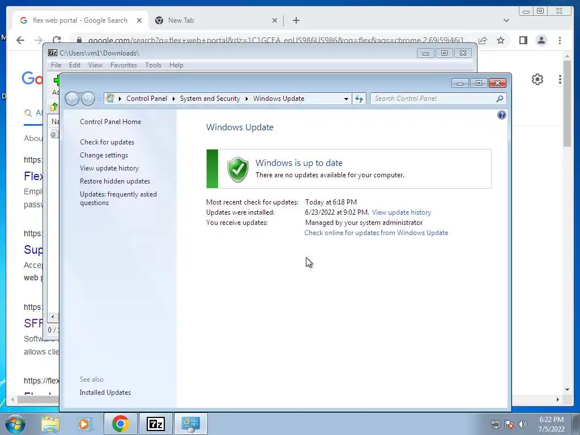The height and width of the screenshot is (435, 580).
Task: Close the flex web portal tab
Action: 139,20
